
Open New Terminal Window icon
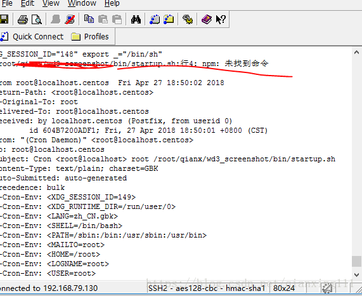pyautogui.click(x=155, y=20)
